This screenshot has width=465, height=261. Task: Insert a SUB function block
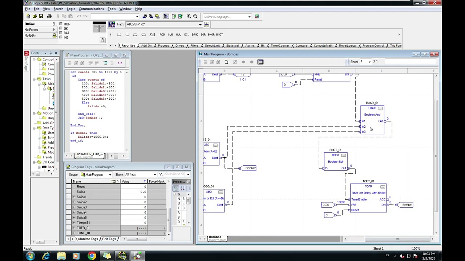click(x=170, y=34)
